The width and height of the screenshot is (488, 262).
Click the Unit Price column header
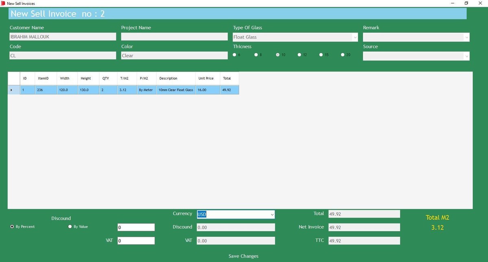206,78
